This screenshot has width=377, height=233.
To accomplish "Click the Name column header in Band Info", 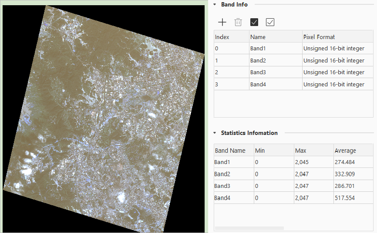I will click(x=275, y=37).
